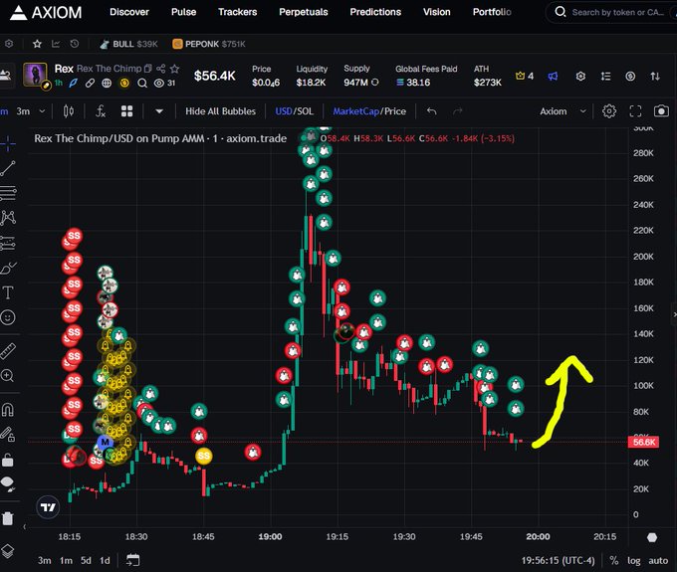Open the Axiom chart dropdown
Screen dimensions: 677x572
pyautogui.click(x=564, y=111)
